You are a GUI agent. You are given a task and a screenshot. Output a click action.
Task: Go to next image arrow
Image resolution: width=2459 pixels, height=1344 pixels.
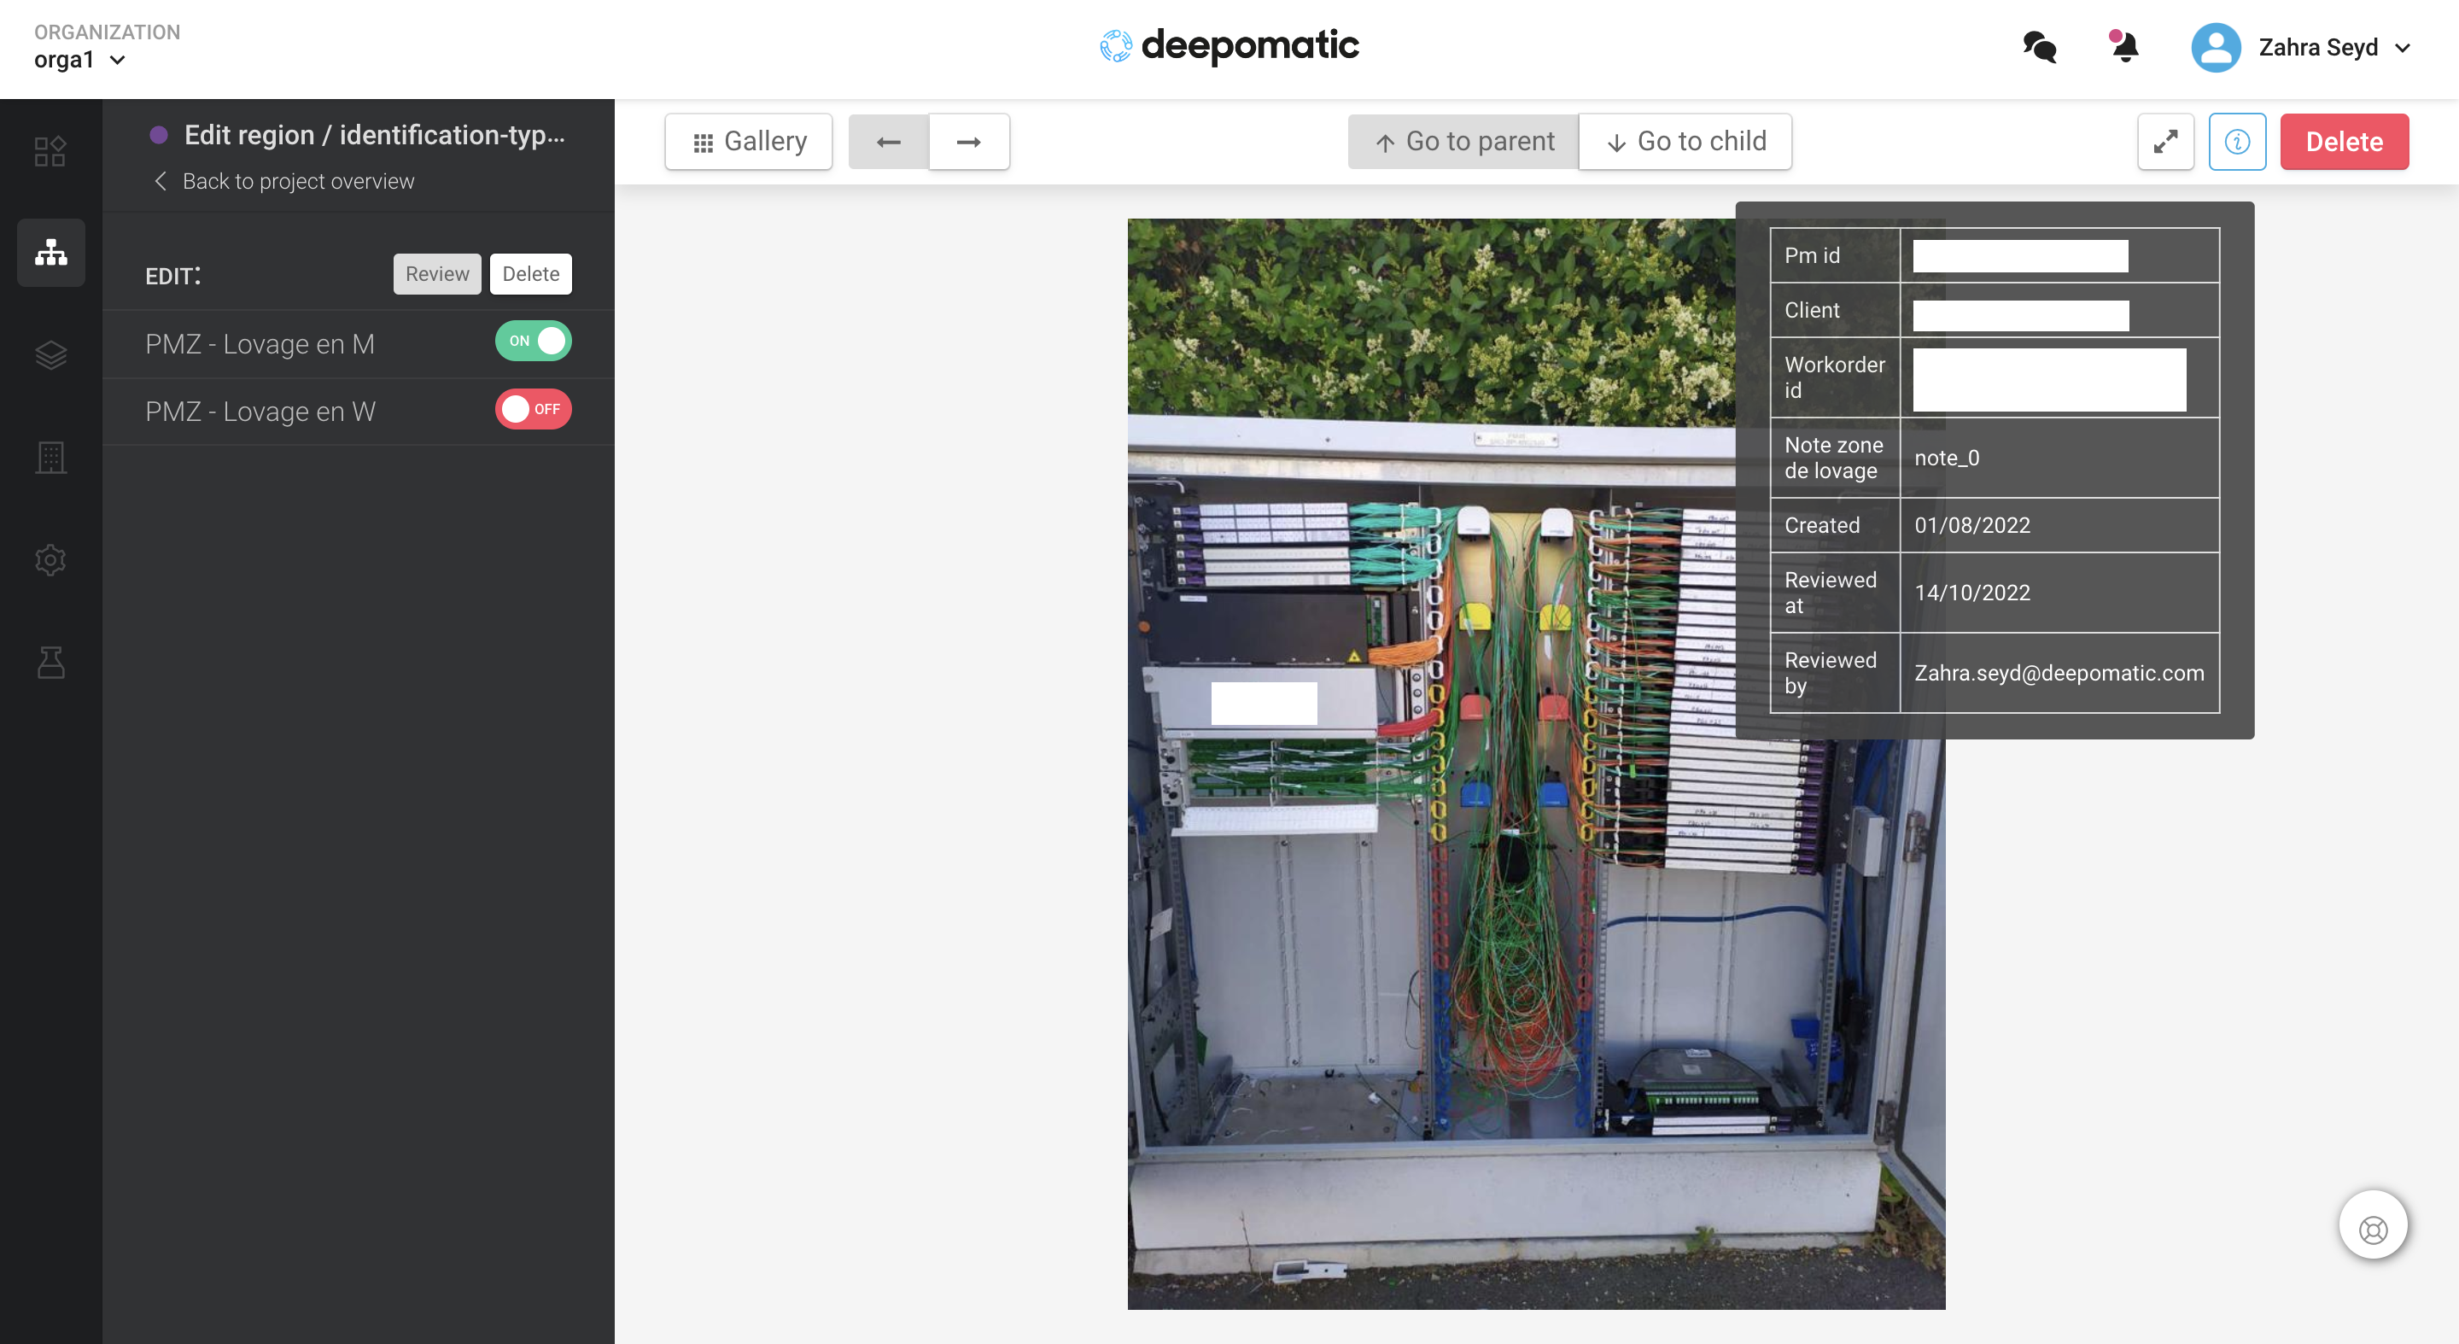click(968, 143)
